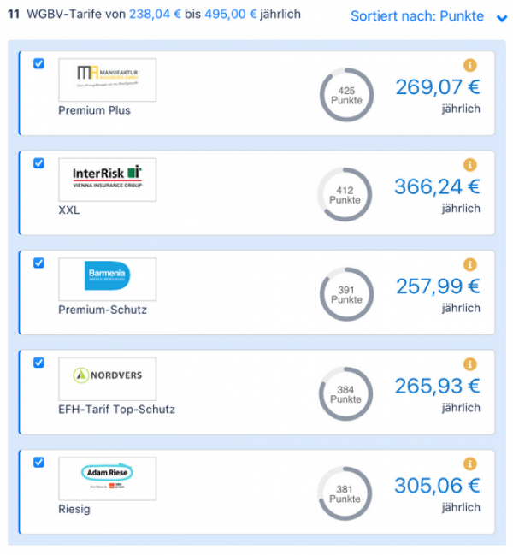Click the Barmenia logo image
Image resolution: width=513 pixels, height=555 pixels.
tap(108, 280)
